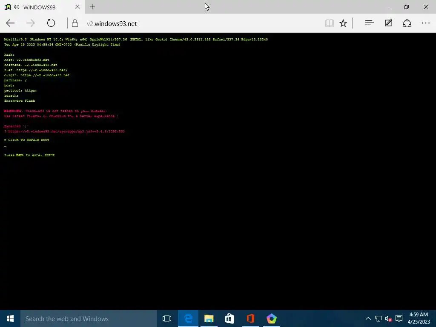The image size is (436, 327).
Task: Restore down the Edge window
Action: [x=407, y=7]
